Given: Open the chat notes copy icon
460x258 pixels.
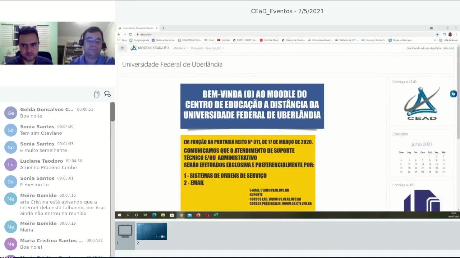Looking at the screenshot, I should pyautogui.click(x=97, y=94).
